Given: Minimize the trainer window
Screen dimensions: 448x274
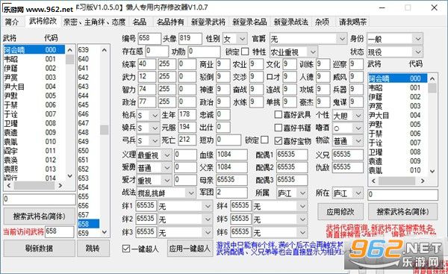Looking at the screenshot, I should coord(382,7).
